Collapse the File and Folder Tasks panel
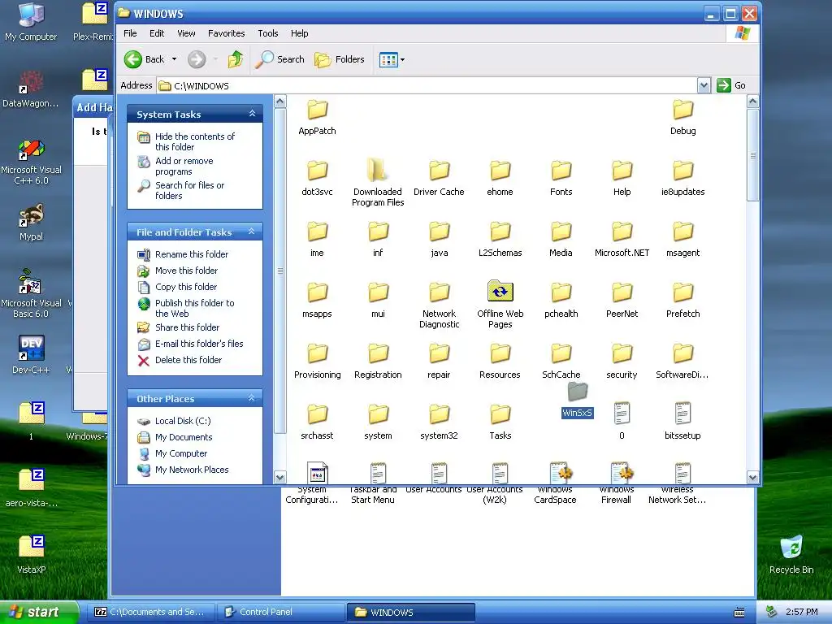 [252, 232]
